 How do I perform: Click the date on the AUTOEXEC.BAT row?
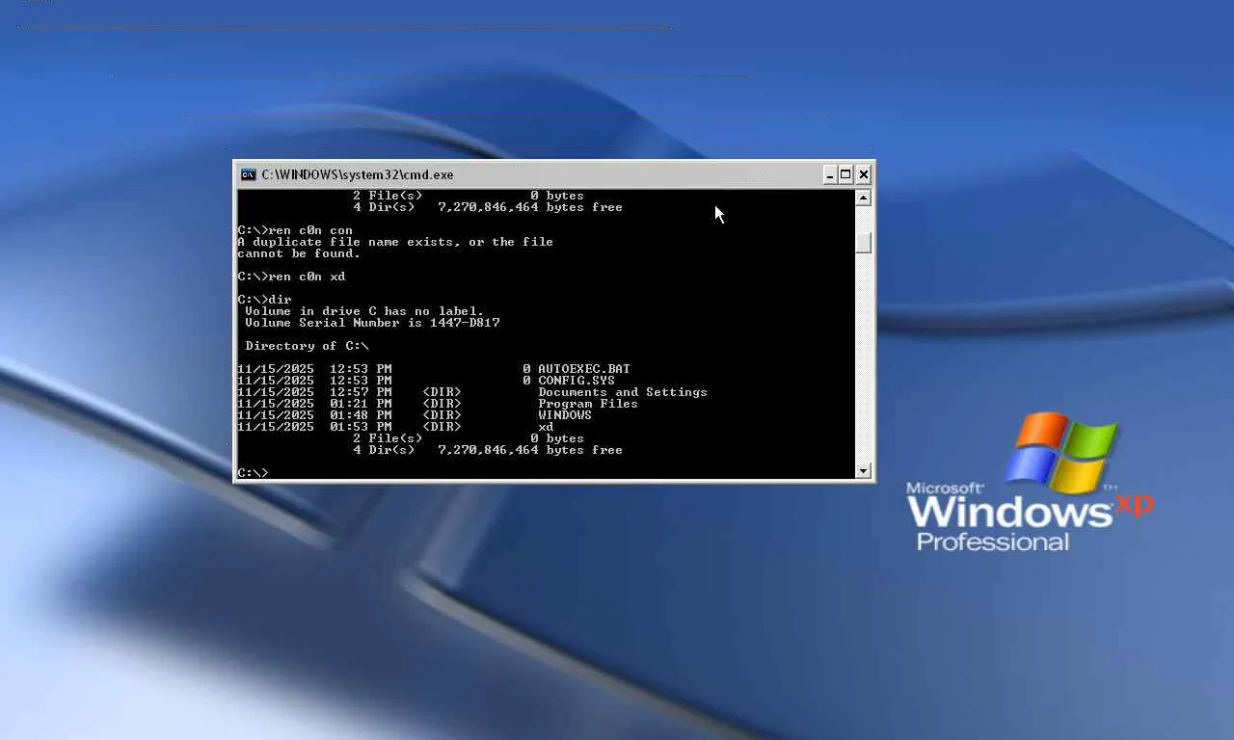(276, 369)
